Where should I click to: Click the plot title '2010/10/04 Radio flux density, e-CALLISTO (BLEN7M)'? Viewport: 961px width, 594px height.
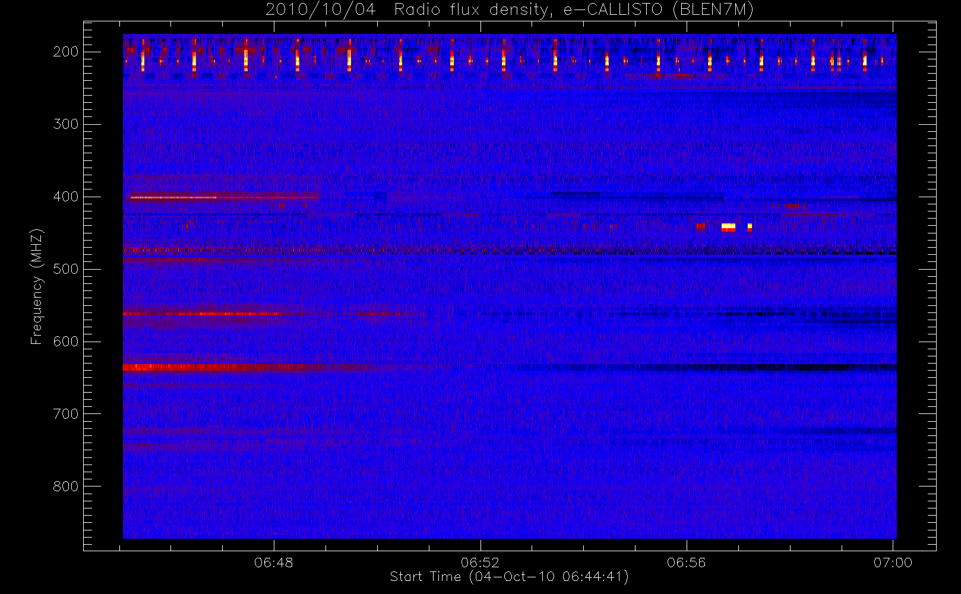[x=510, y=10]
